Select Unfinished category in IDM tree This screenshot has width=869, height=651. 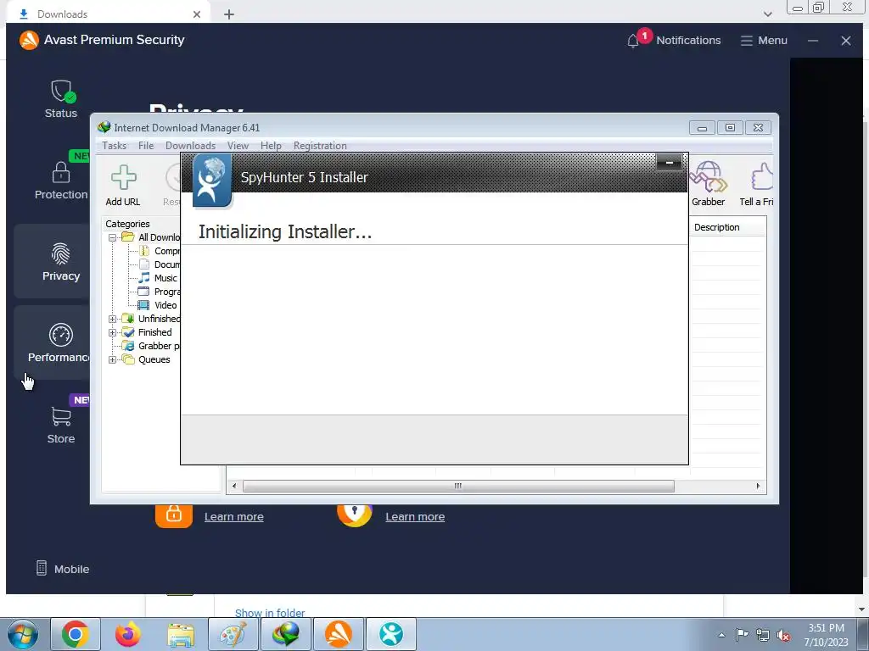coord(151,319)
